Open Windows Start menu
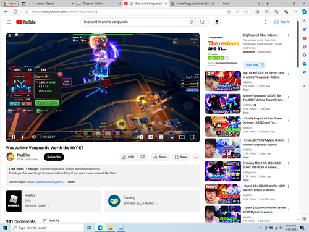Viewport: 309px width, 232px height. (x=5, y=228)
